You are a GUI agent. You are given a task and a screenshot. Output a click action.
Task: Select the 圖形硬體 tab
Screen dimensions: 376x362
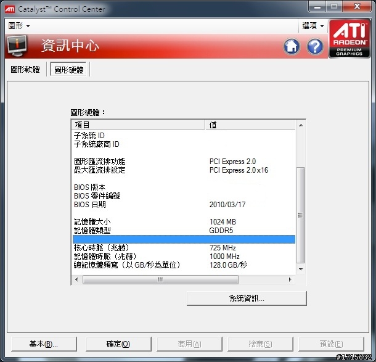(x=69, y=70)
